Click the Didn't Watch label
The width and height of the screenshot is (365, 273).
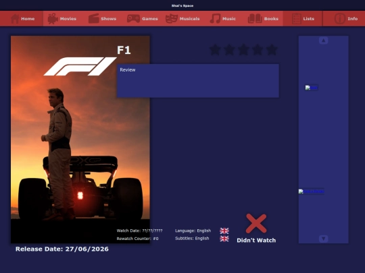[256, 240]
